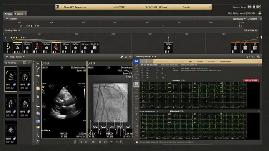269x151 pixels.
Task: Collapse the Timeline panel using double chevron
Action: click(261, 19)
